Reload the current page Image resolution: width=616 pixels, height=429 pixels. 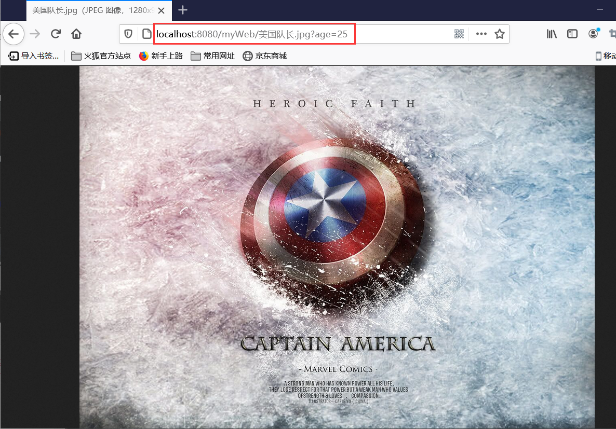click(x=56, y=34)
